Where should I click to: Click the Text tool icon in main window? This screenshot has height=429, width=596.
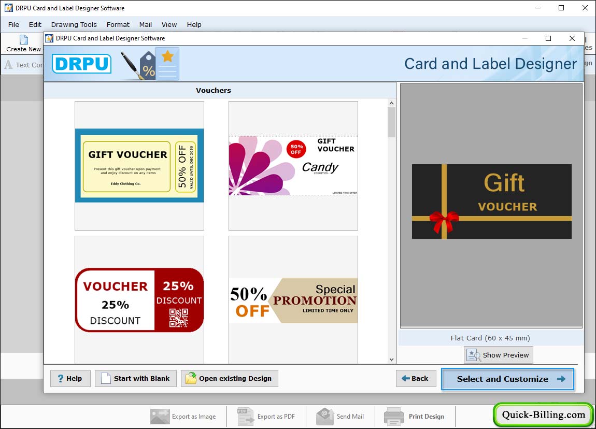click(x=8, y=65)
